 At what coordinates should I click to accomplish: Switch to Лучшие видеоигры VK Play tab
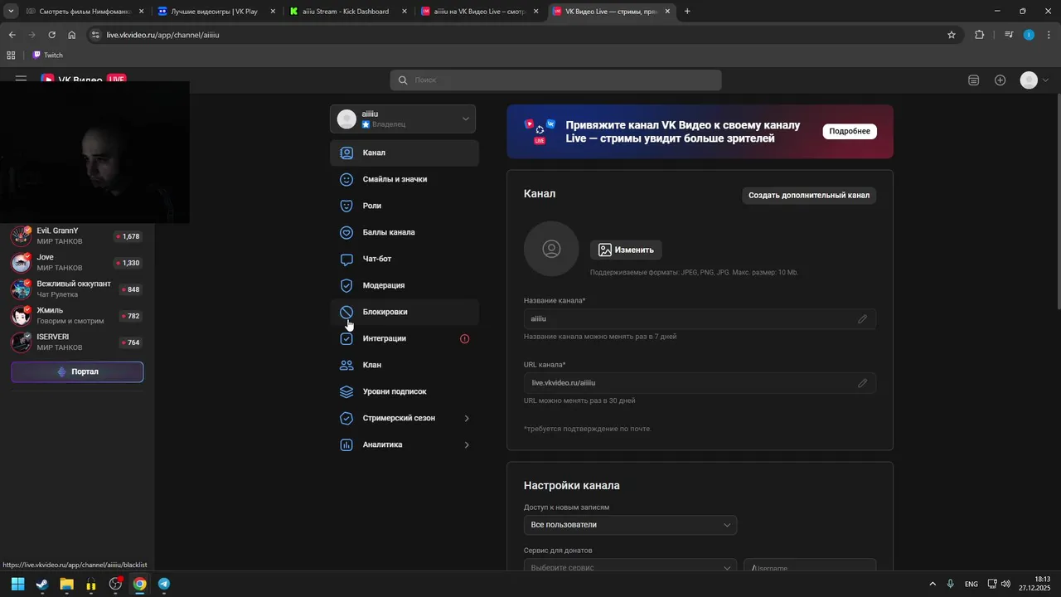(x=216, y=12)
